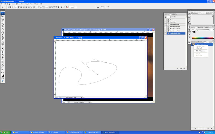215x134 pixels.
Task: Click the K percentage input field
Action: [211, 30]
